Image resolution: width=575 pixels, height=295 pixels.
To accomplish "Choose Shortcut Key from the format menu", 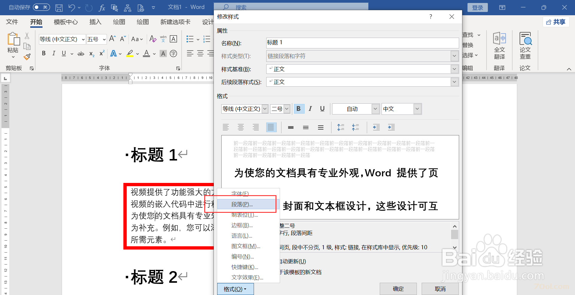I will [x=248, y=267].
